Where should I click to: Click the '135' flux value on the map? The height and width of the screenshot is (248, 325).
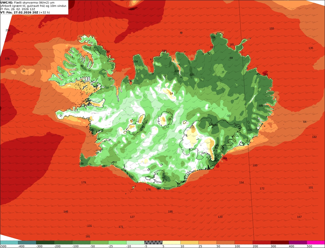click(311, 48)
